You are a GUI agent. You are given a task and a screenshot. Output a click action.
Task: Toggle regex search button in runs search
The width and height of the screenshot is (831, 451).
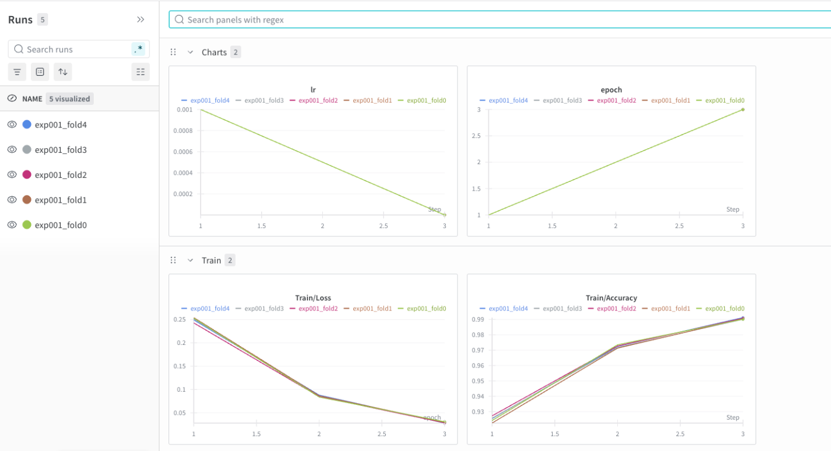tap(138, 49)
